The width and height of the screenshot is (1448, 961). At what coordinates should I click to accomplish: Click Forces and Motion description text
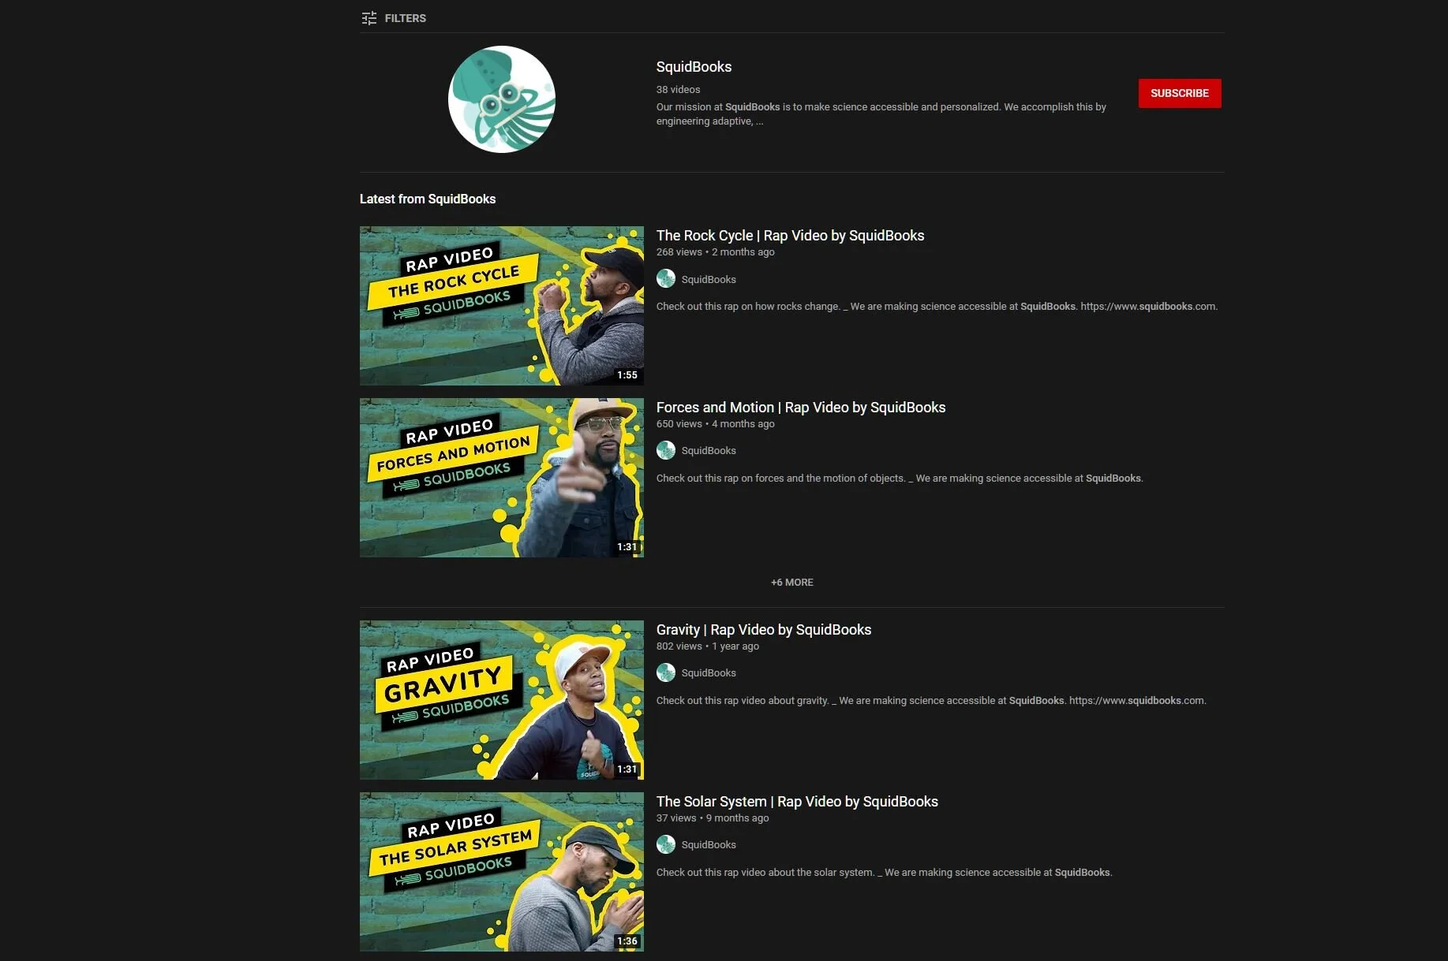900,479
